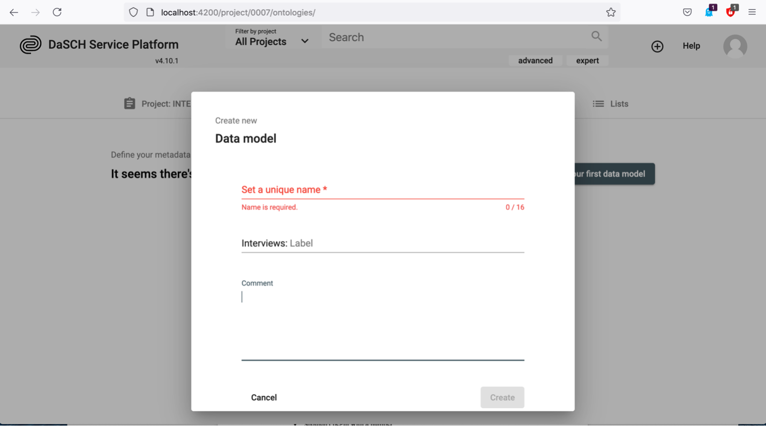766x427 pixels.
Task: Click the 0 / 16 character counter
Action: pos(515,207)
